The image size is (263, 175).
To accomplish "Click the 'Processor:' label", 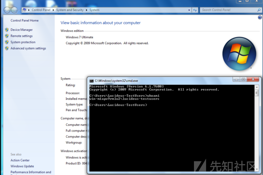I will [x=73, y=93].
